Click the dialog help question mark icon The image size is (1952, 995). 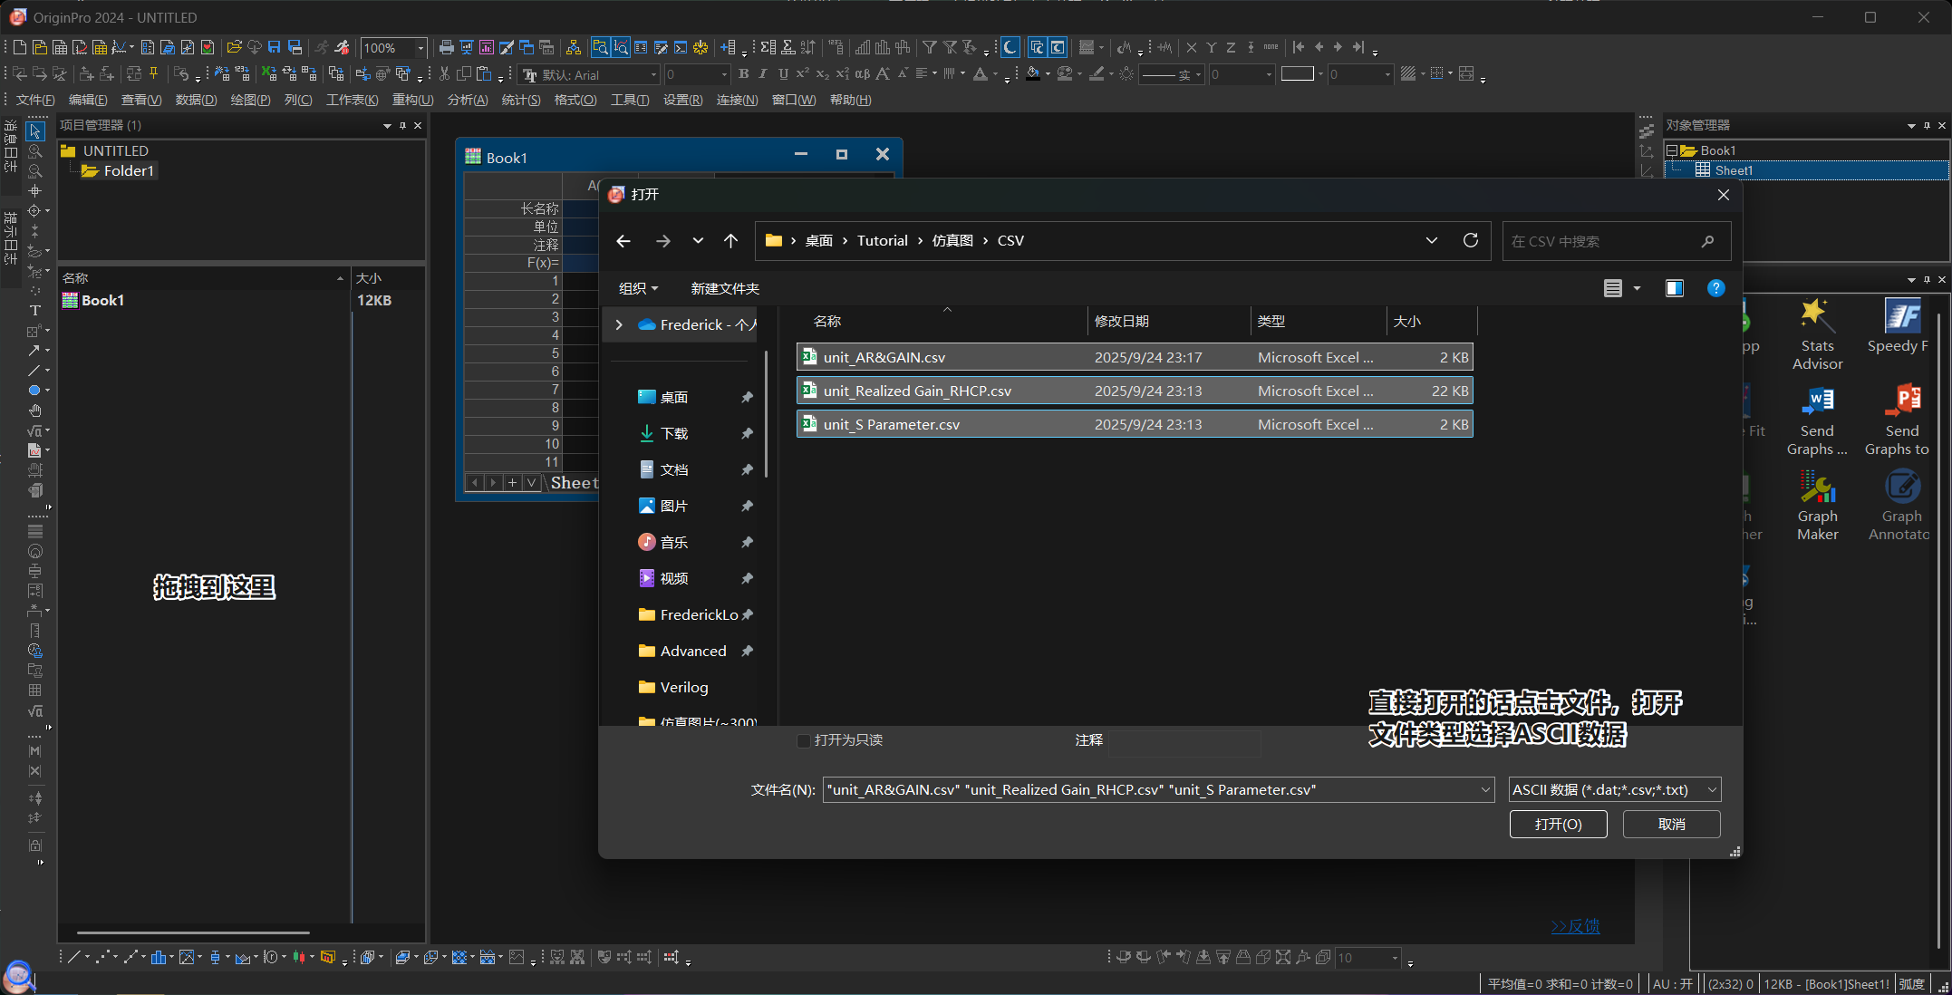pos(1715,288)
